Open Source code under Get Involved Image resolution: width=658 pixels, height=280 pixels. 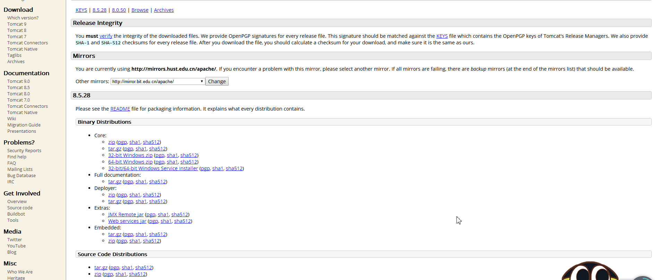point(20,208)
